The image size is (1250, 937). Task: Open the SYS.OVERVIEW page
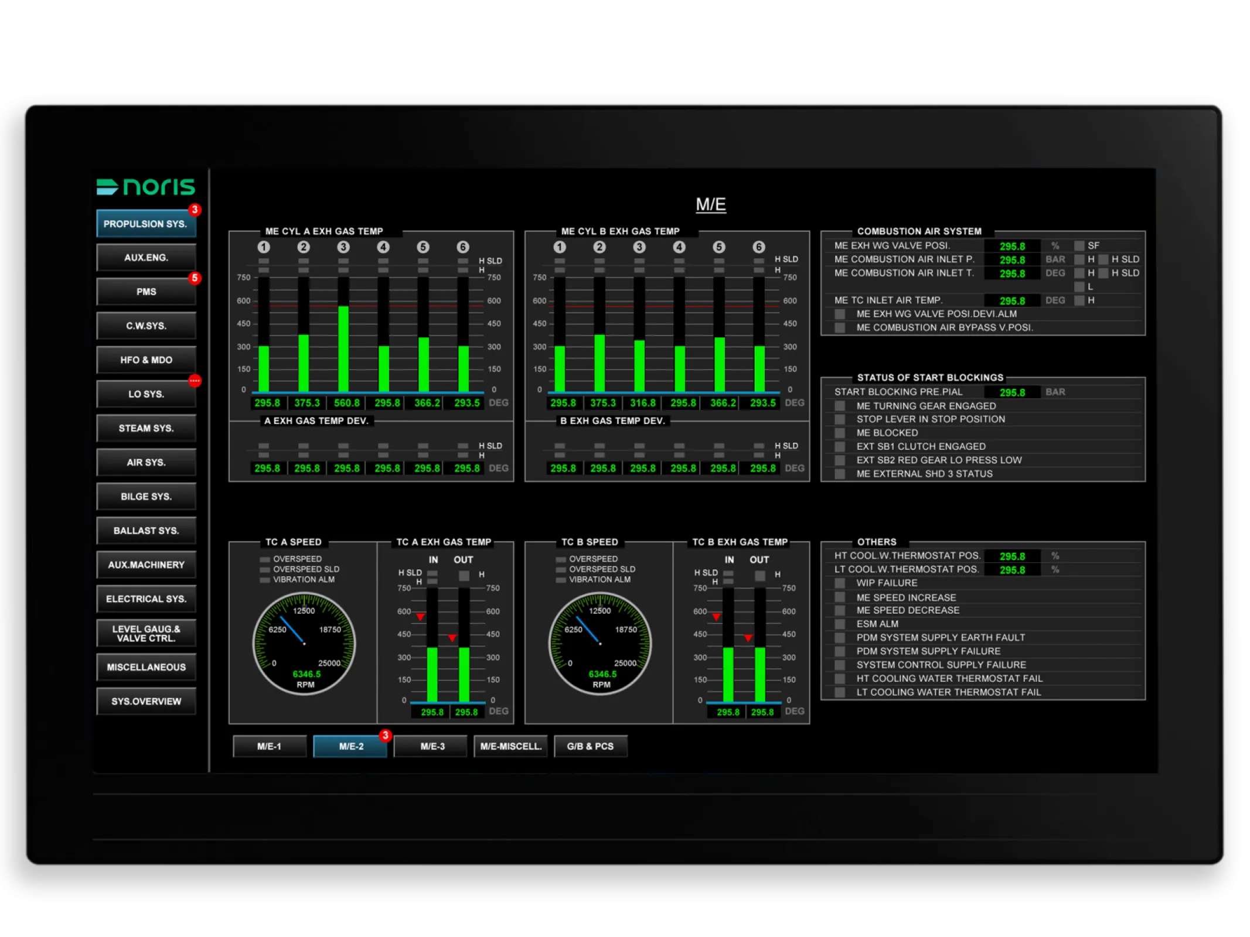click(x=146, y=700)
